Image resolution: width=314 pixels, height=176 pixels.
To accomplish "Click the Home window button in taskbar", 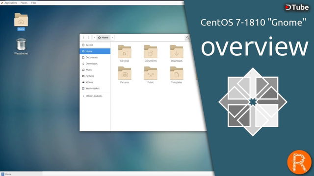I will tap(21, 174).
